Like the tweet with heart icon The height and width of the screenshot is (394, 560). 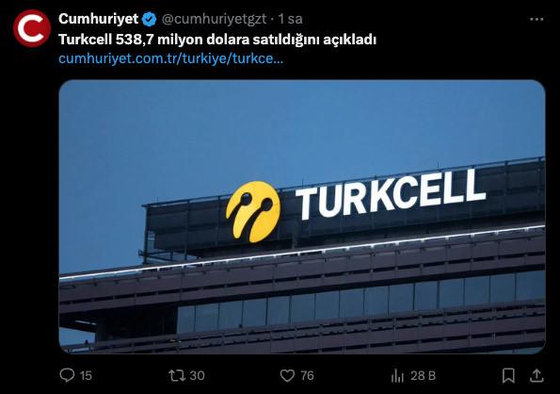(287, 376)
